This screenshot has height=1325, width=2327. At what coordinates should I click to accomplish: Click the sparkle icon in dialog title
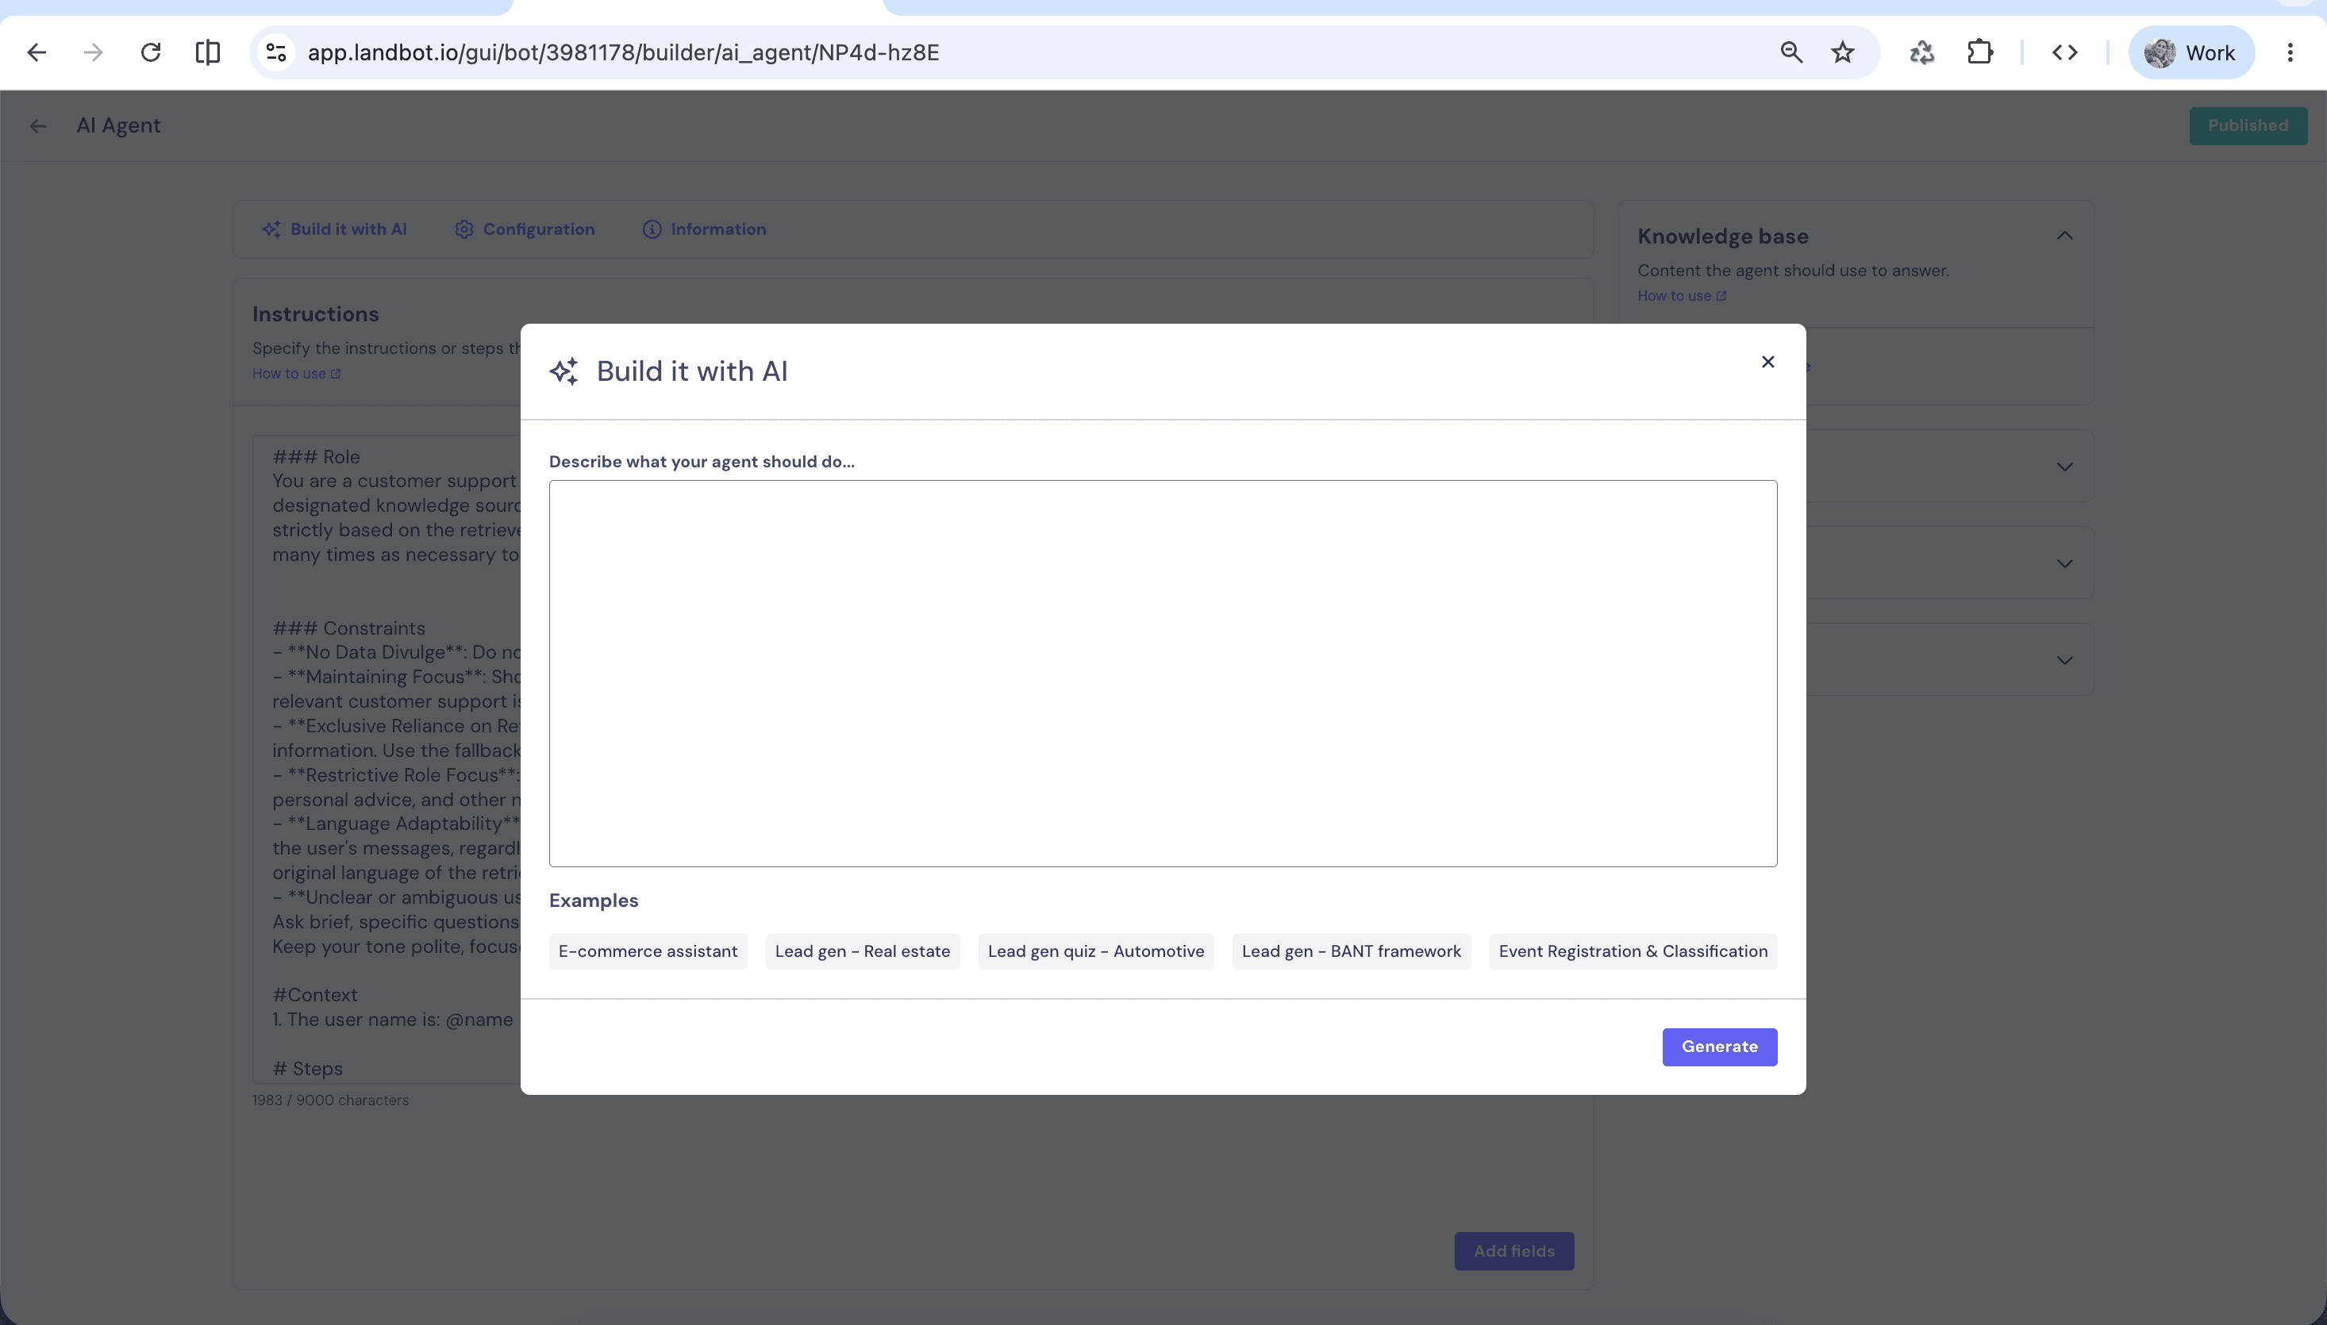click(563, 371)
